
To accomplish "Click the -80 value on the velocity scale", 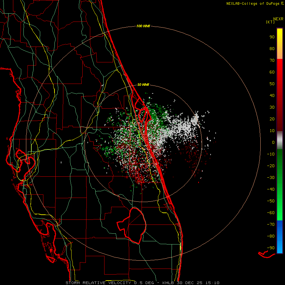I will click(271, 236).
